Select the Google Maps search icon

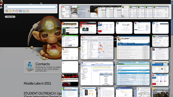point(28,11)
